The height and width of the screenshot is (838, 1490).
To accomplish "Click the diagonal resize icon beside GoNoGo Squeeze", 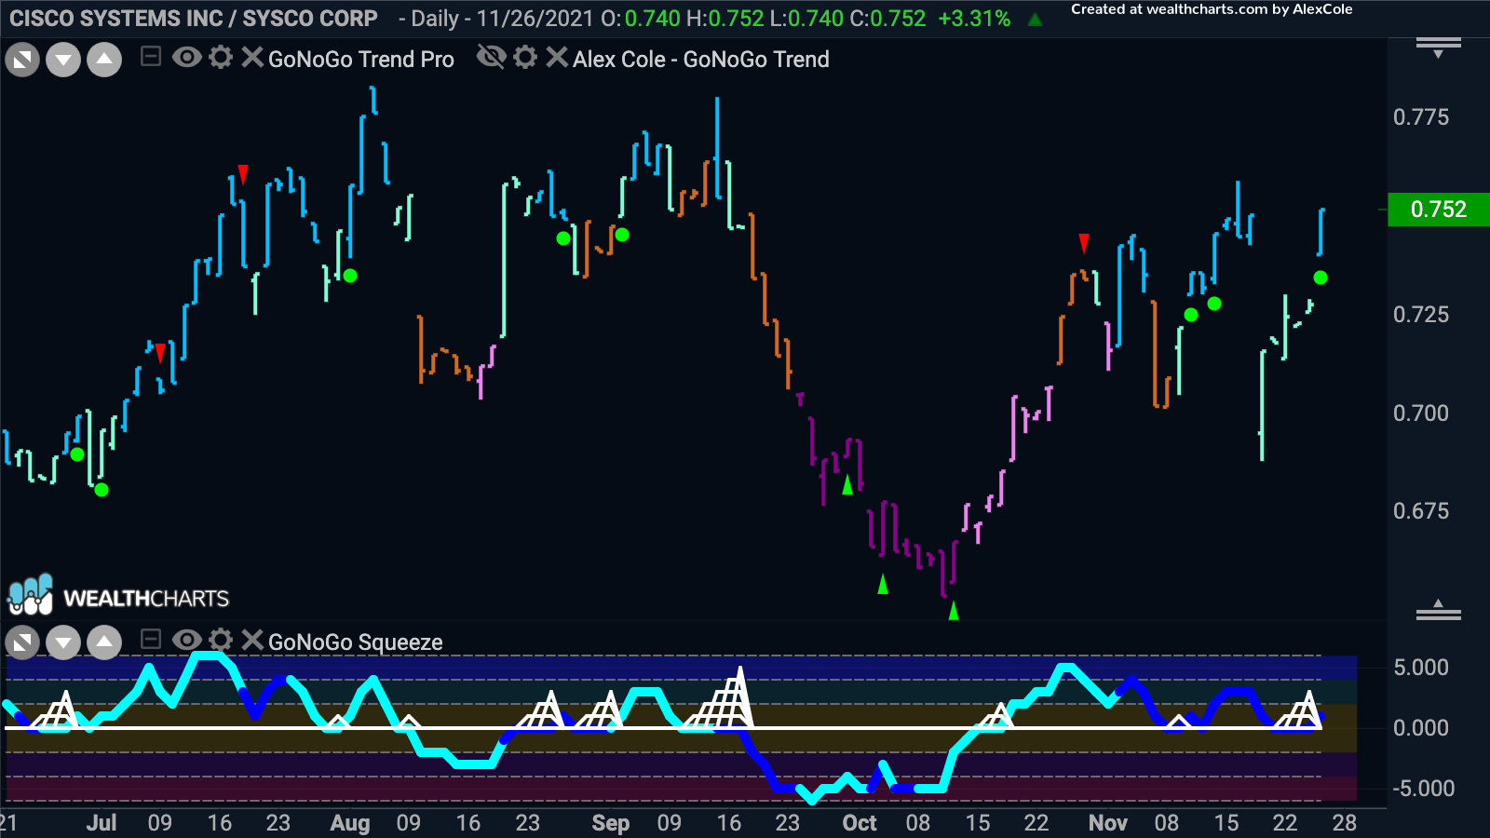I will (22, 642).
